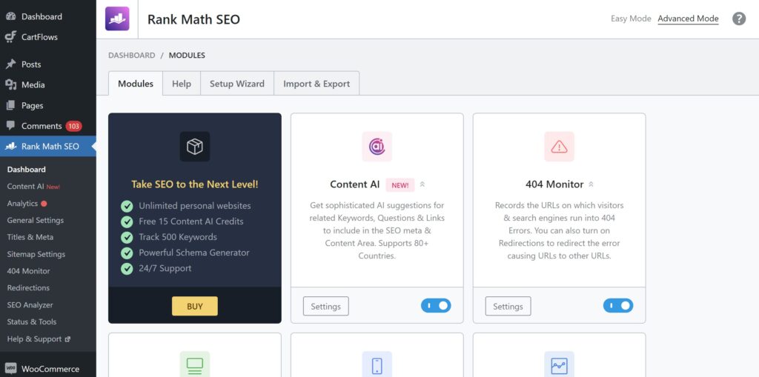
Task: Click the Comments bubble icon
Action: click(x=10, y=126)
